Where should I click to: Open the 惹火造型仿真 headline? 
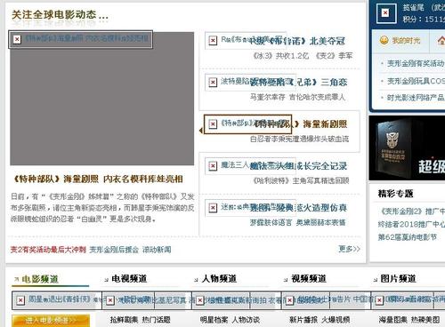pos(298,208)
